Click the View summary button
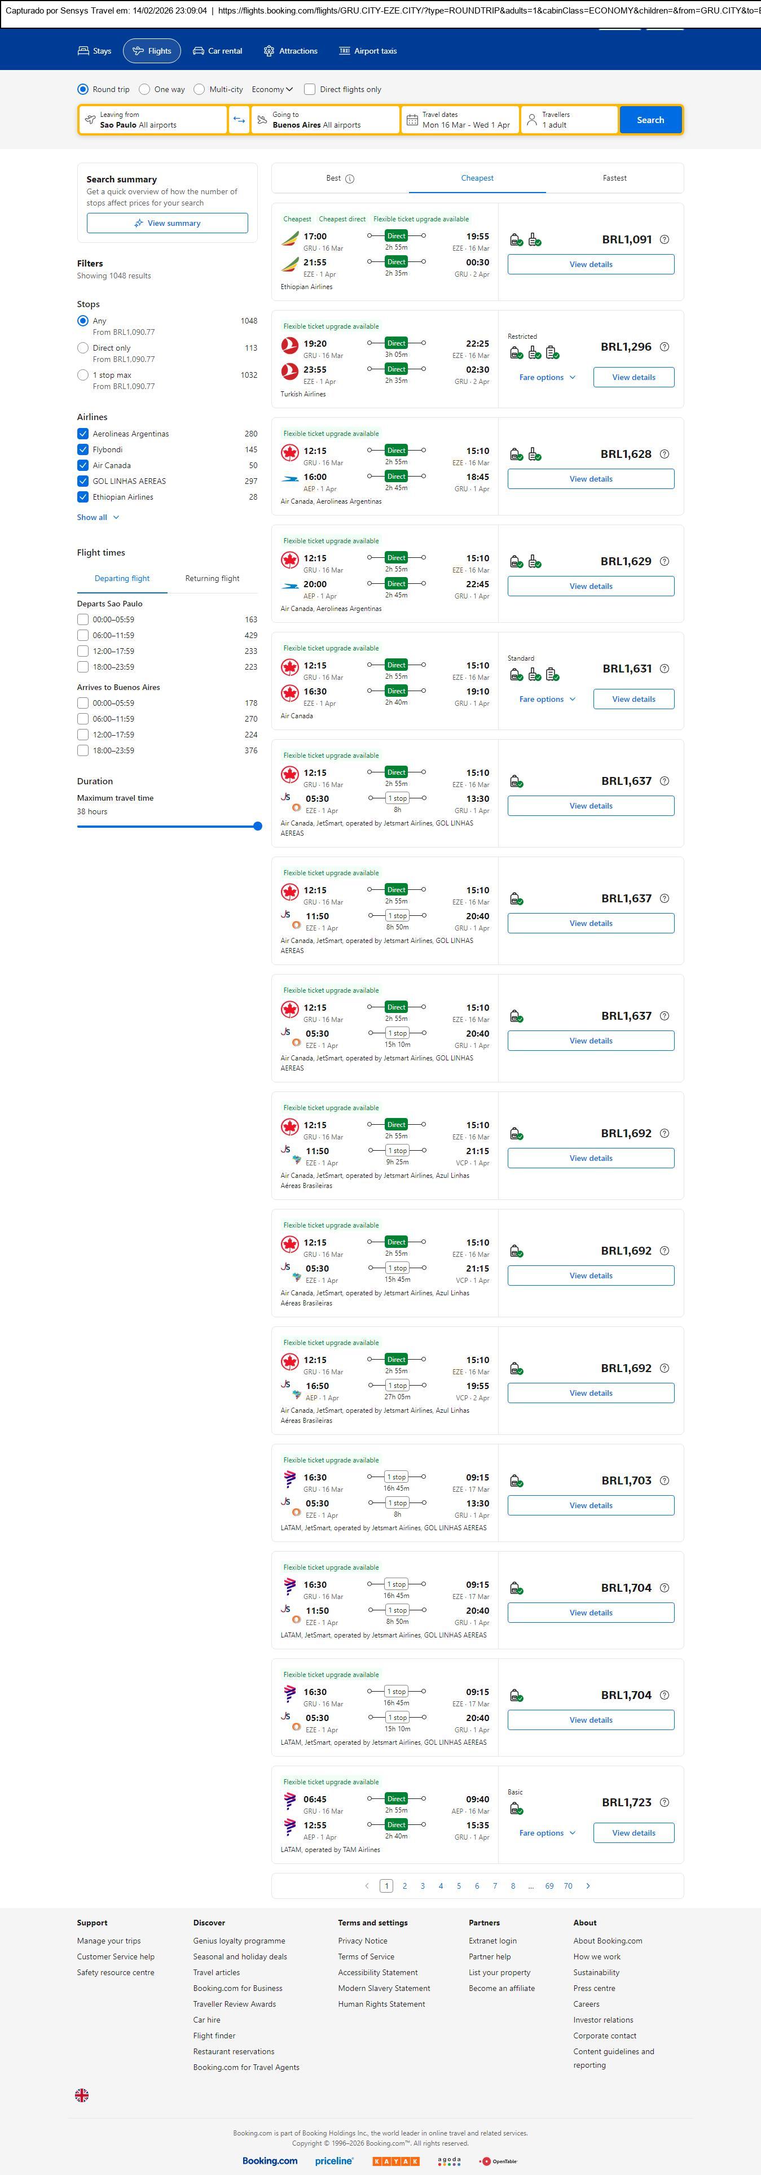The image size is (761, 2175). tap(167, 223)
